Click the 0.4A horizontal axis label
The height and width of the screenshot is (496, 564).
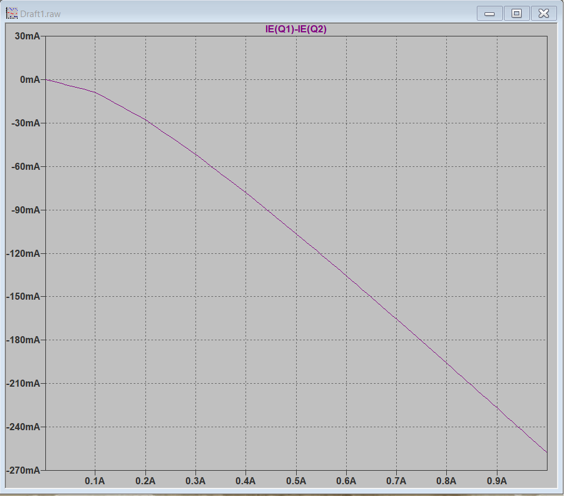(x=245, y=481)
